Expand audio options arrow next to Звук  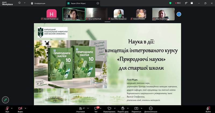(12, 108)
